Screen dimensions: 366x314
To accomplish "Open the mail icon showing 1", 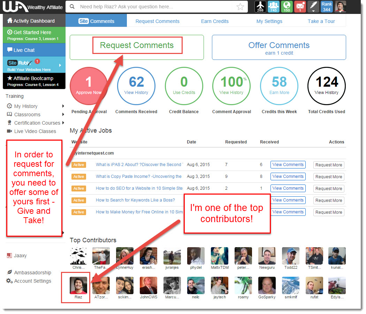I will 300,7.
